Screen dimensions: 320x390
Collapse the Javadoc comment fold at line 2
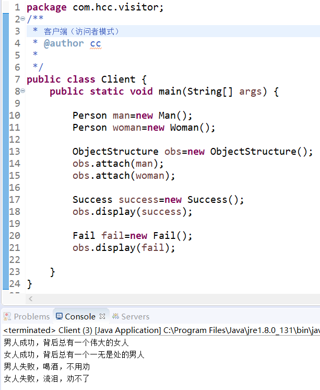(x=22, y=19)
